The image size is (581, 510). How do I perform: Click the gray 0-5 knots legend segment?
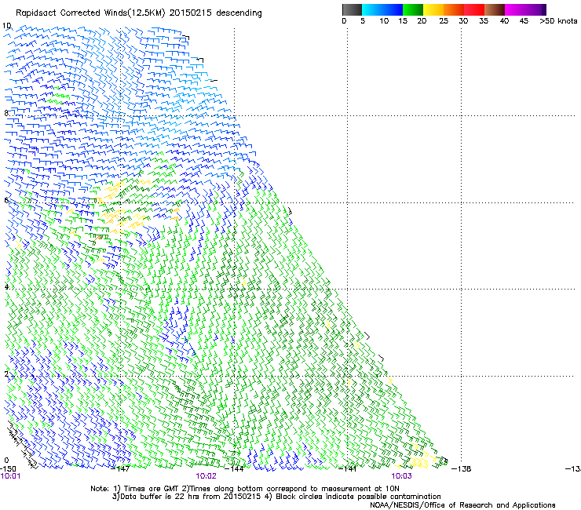tap(352, 9)
